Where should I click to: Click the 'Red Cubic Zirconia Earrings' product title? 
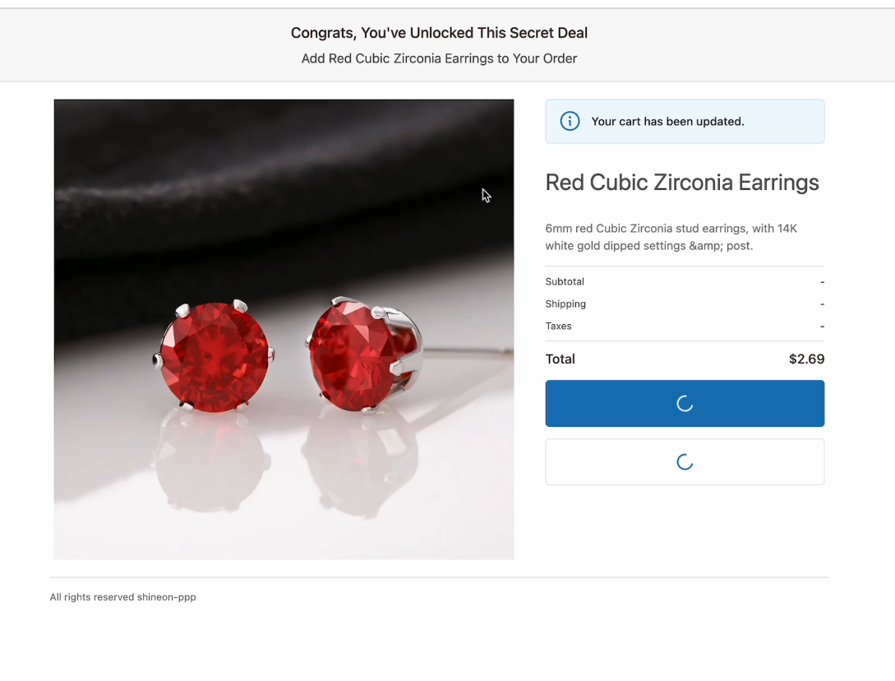tap(682, 183)
